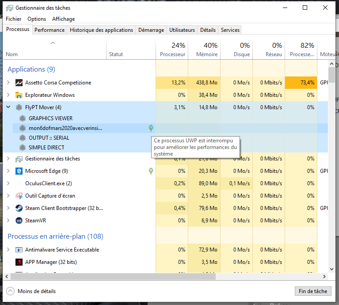Viewport: 339px width, 305px height.
Task: Expand the OculusClient.exe (2) group
Action: tap(8, 183)
